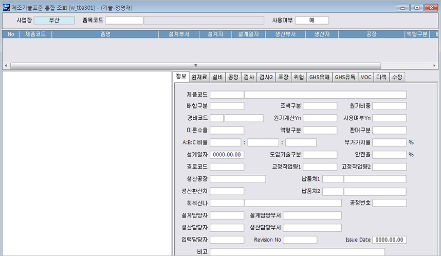This screenshot has width=441, height=256.
Task: Switch to the GHS유해 tab
Action: click(x=319, y=77)
